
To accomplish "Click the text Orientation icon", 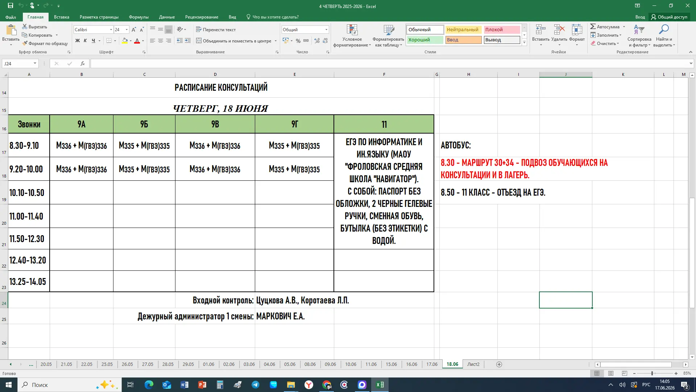I will [180, 29].
